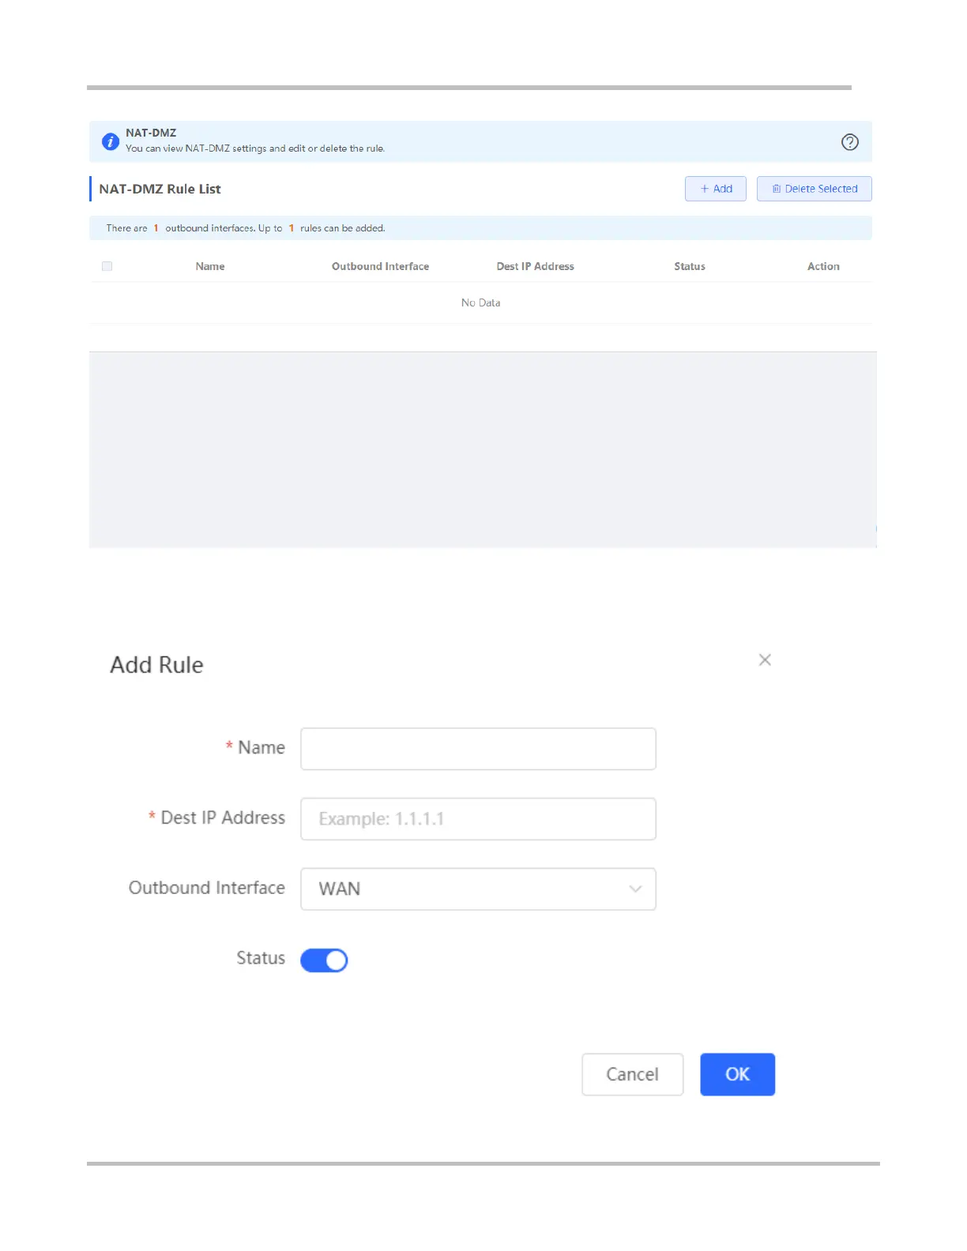Open the Outbound Interface dropdown

pos(477,888)
